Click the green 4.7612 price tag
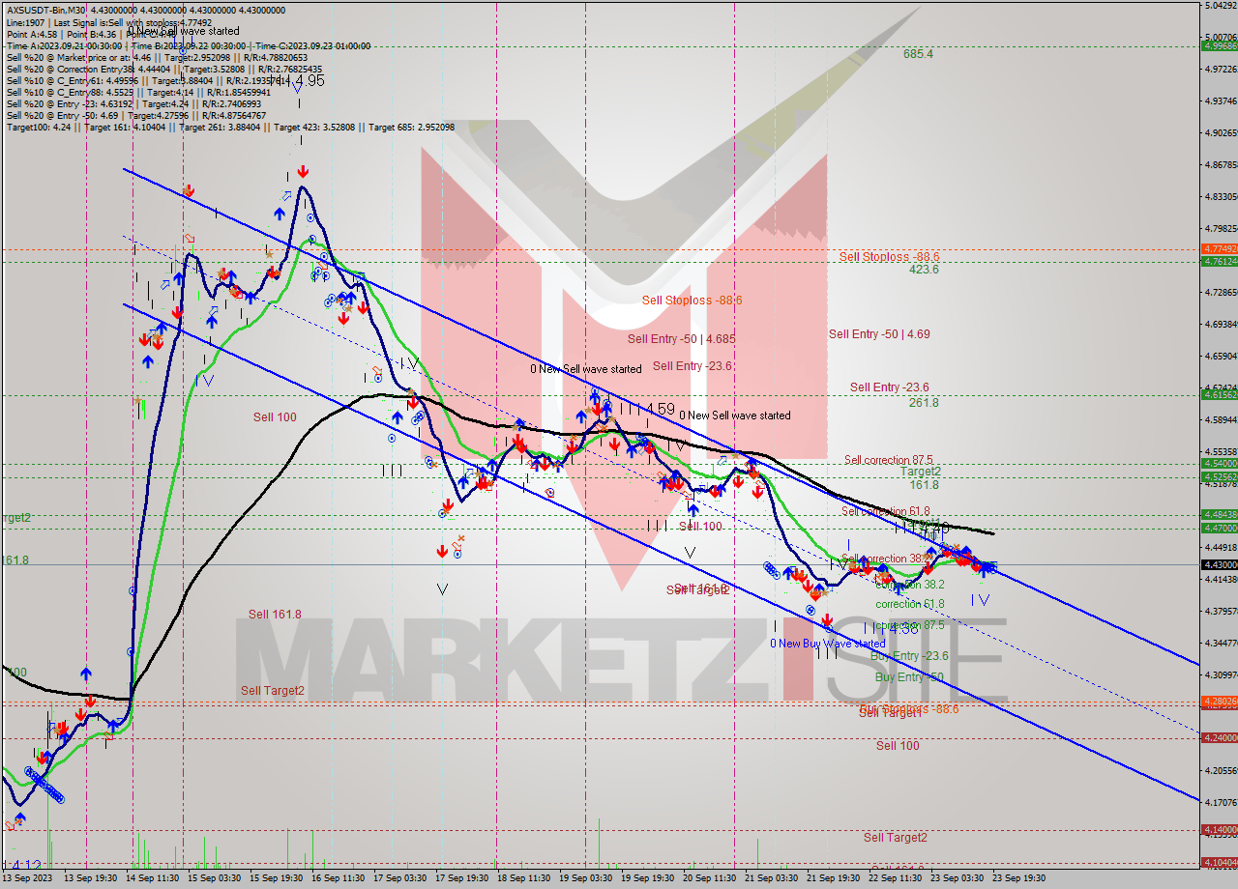 click(1219, 261)
